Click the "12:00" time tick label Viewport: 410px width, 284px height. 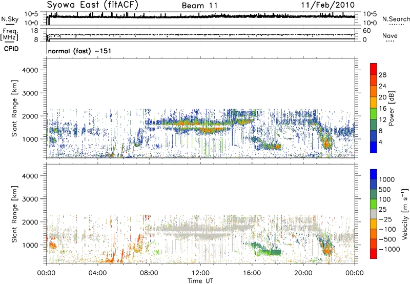click(x=200, y=273)
